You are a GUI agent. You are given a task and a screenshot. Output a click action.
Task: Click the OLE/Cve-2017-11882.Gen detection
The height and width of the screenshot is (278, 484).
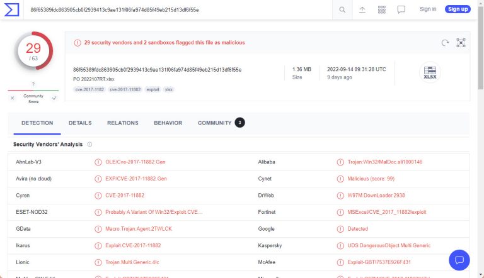click(135, 162)
